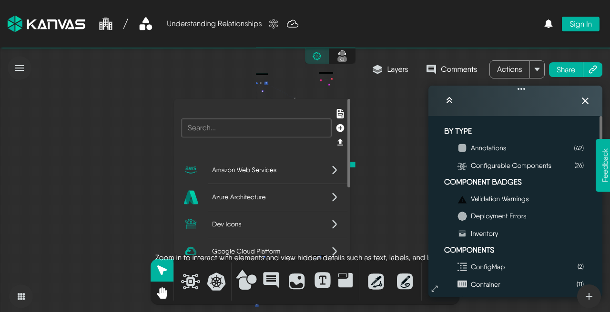Click the Sign In button
The height and width of the screenshot is (312, 610).
tap(580, 24)
